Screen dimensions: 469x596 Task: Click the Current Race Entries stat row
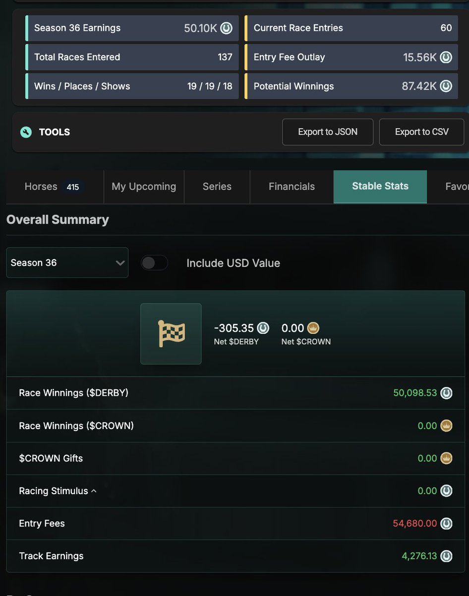(352, 28)
